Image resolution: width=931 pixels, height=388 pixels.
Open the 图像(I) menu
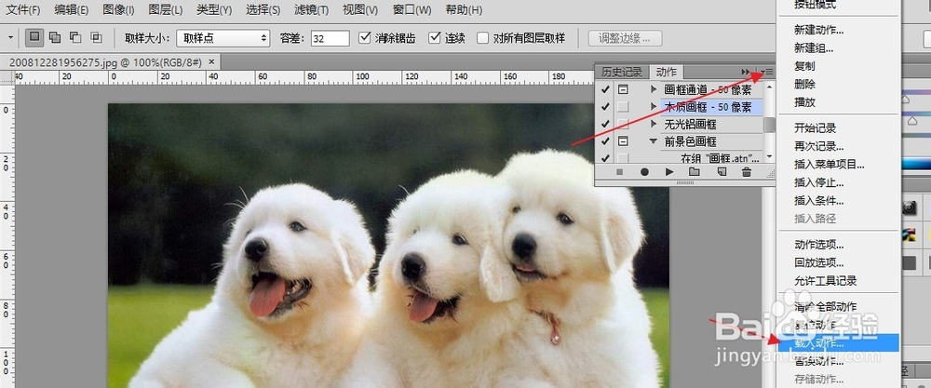click(x=118, y=10)
